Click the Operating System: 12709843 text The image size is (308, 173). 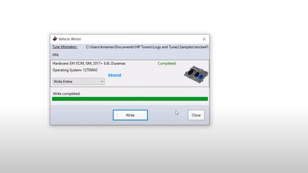[x=75, y=70]
